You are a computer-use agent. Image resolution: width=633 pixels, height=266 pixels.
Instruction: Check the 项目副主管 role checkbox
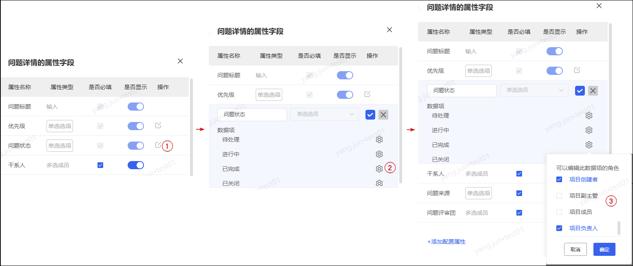pos(559,196)
